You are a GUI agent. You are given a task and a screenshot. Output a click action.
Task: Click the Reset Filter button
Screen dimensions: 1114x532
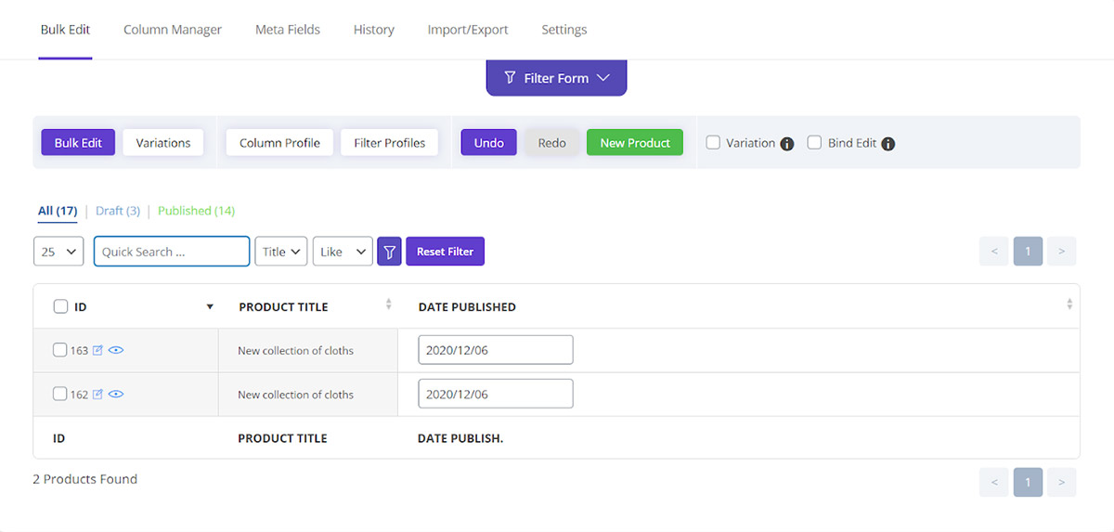[446, 252]
